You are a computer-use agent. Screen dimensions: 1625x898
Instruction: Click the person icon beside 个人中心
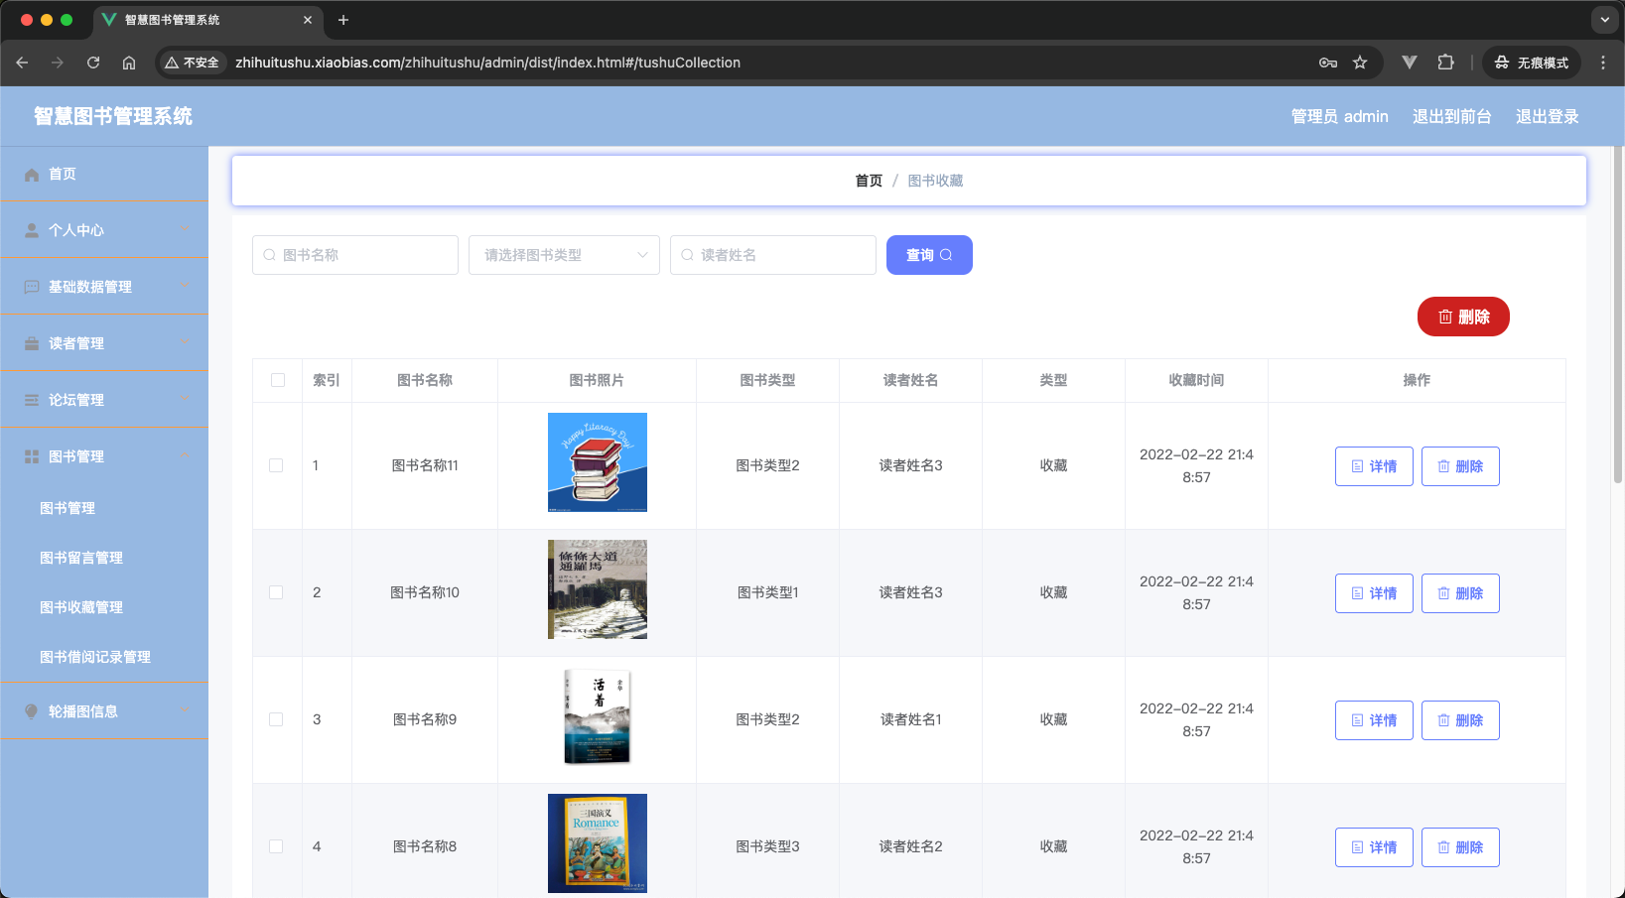tap(32, 230)
